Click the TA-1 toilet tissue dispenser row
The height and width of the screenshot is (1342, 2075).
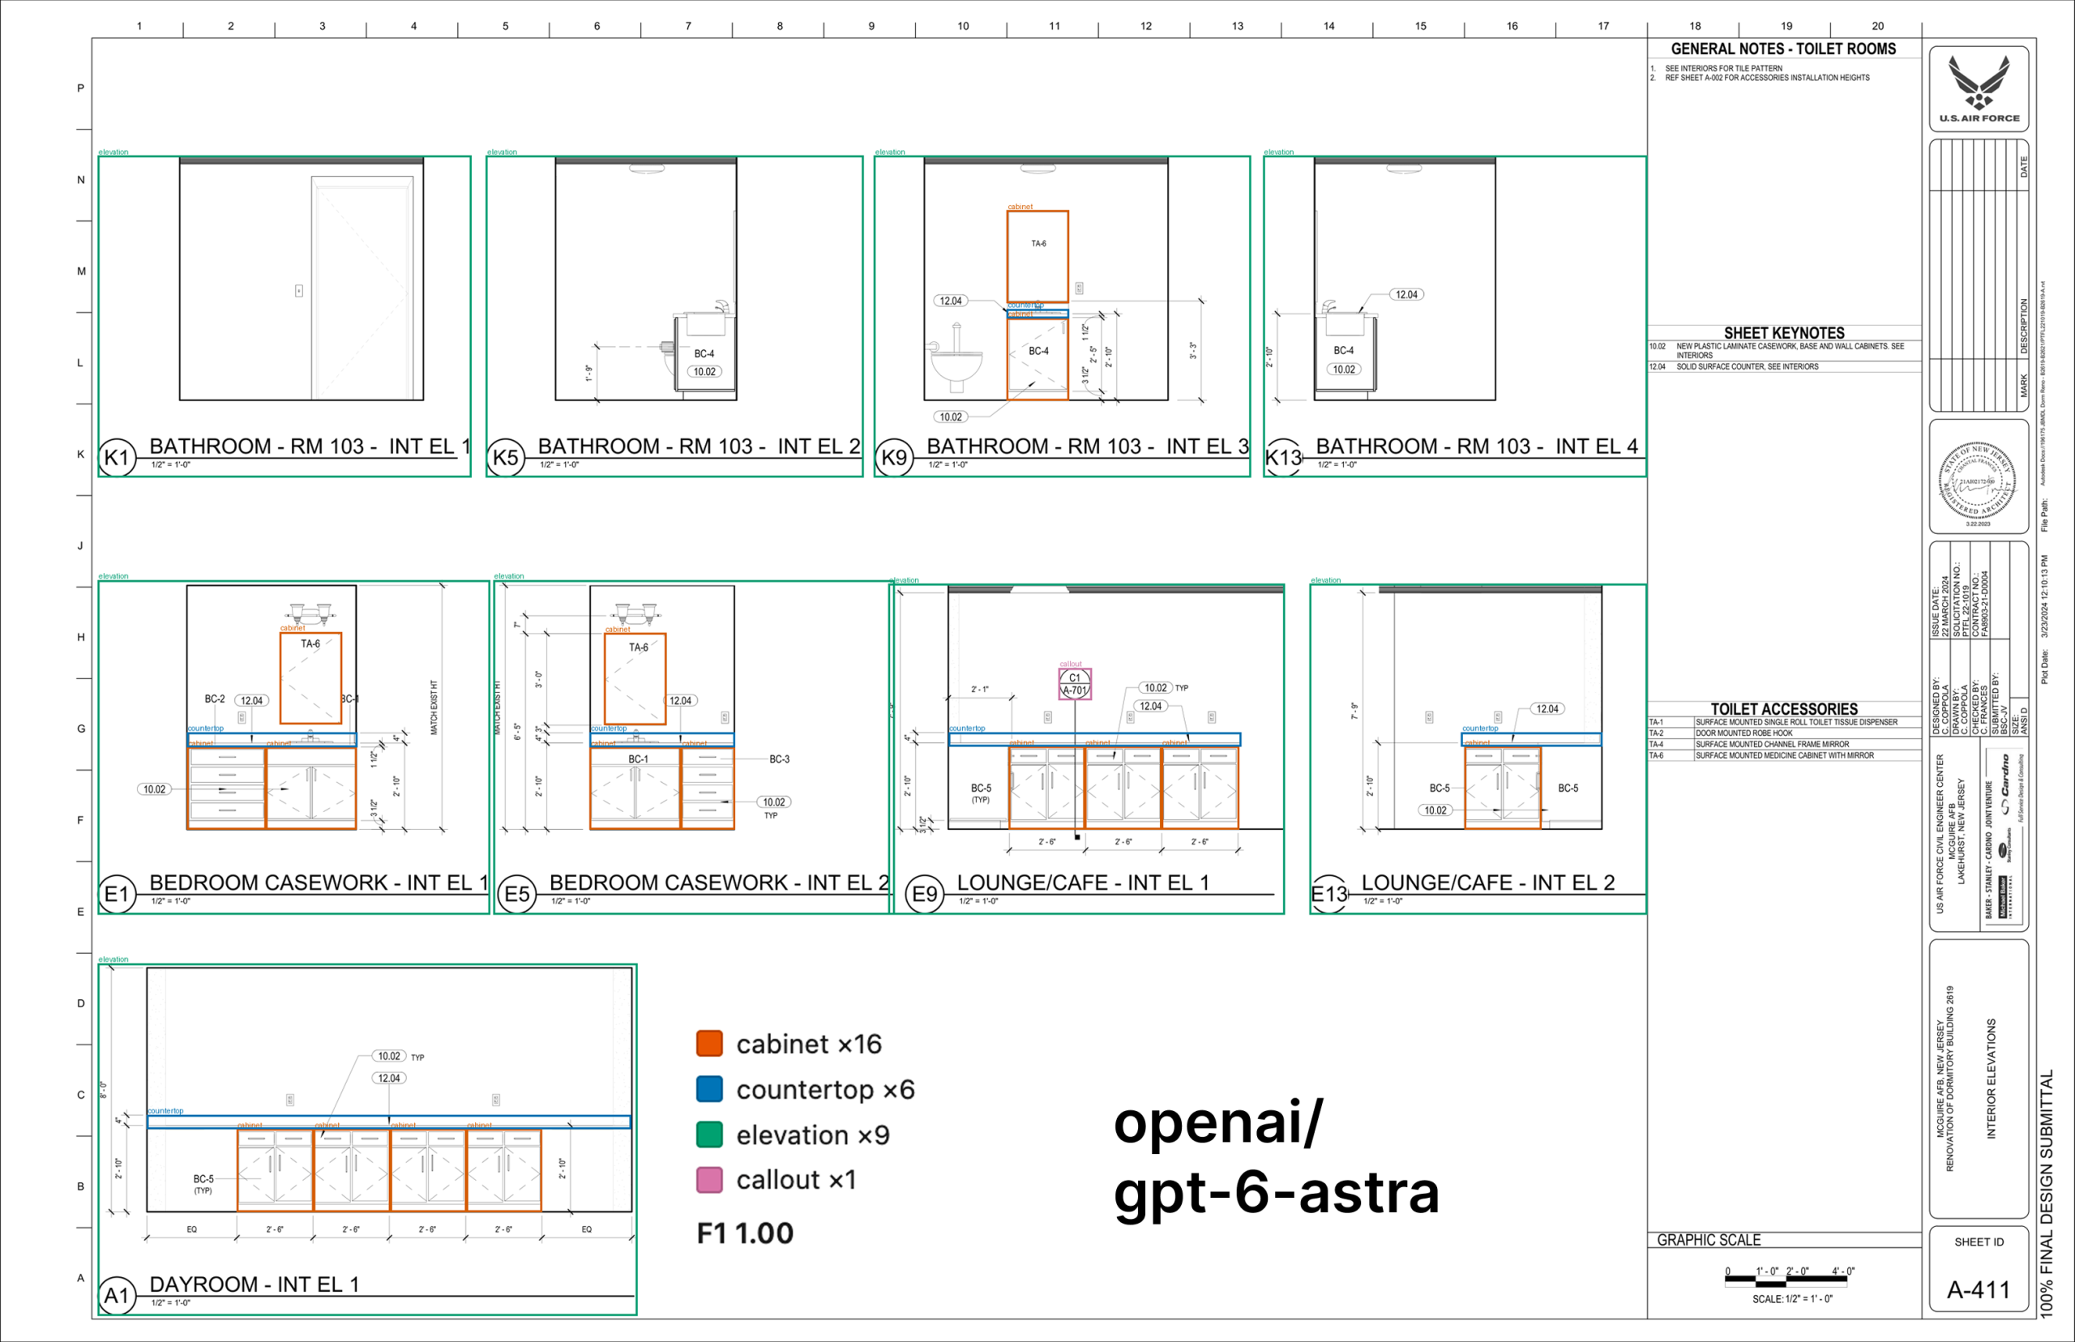point(1784,722)
